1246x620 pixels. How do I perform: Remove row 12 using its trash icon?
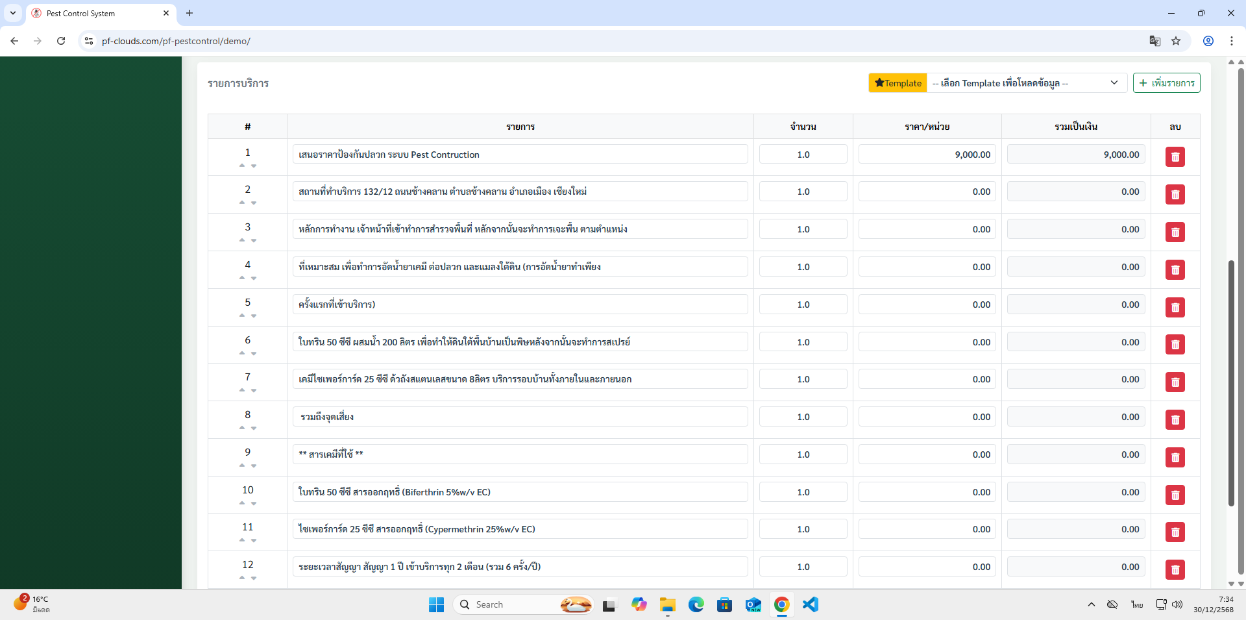coord(1175,570)
